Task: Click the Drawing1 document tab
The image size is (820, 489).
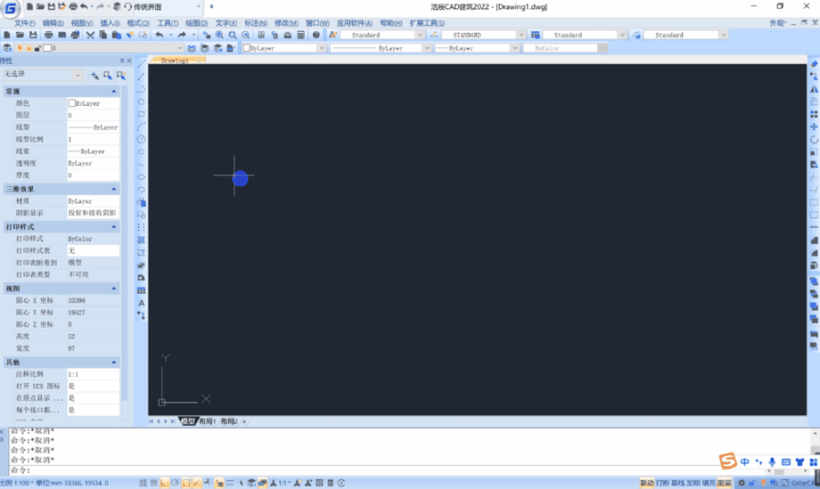Action: (174, 60)
